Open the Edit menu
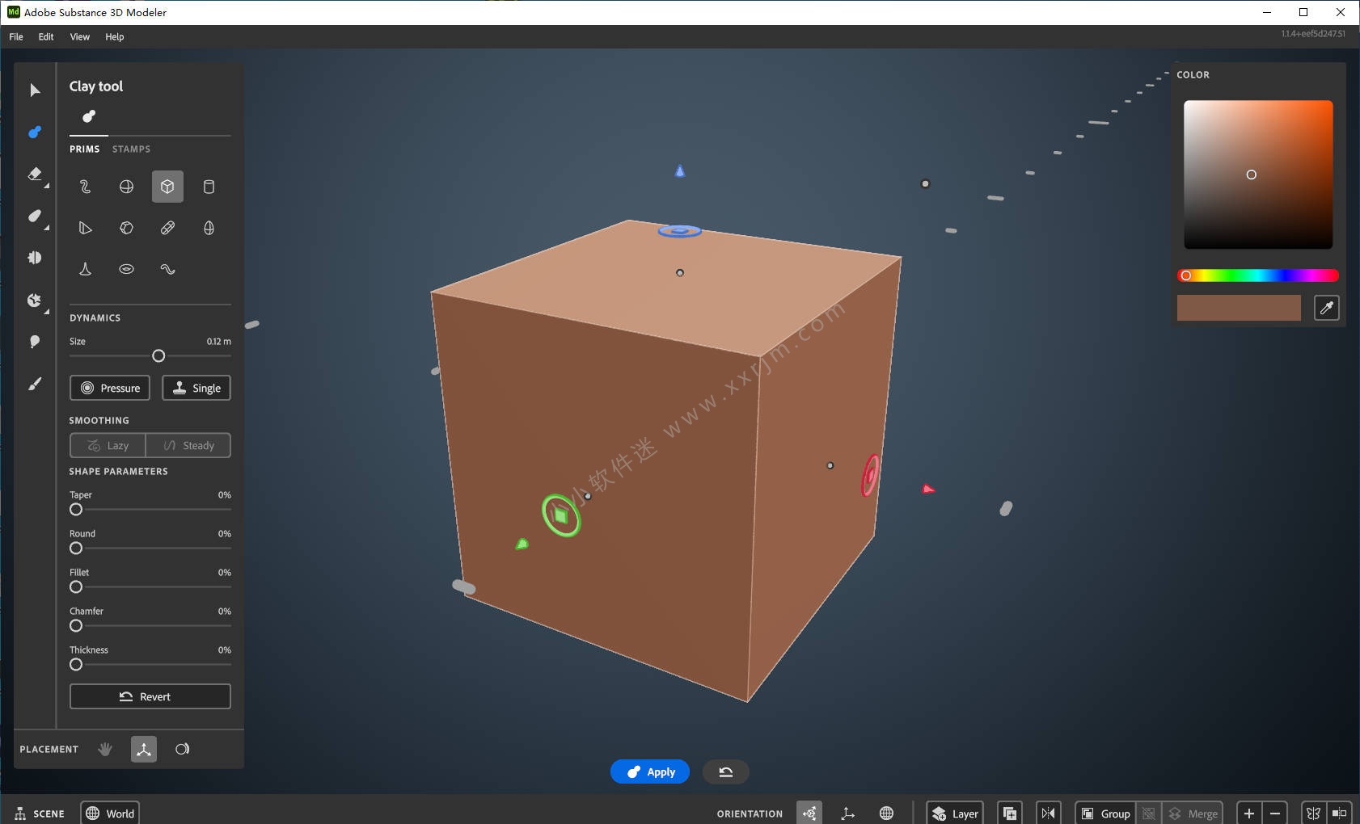1360x824 pixels. 45,36
